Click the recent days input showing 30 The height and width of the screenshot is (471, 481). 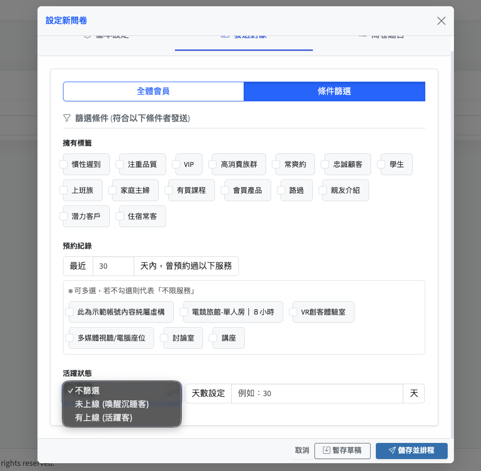click(113, 266)
